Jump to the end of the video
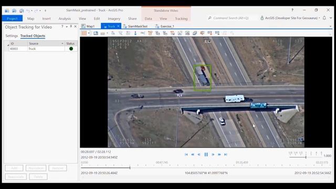The height and width of the screenshot is (189, 336). (225, 154)
